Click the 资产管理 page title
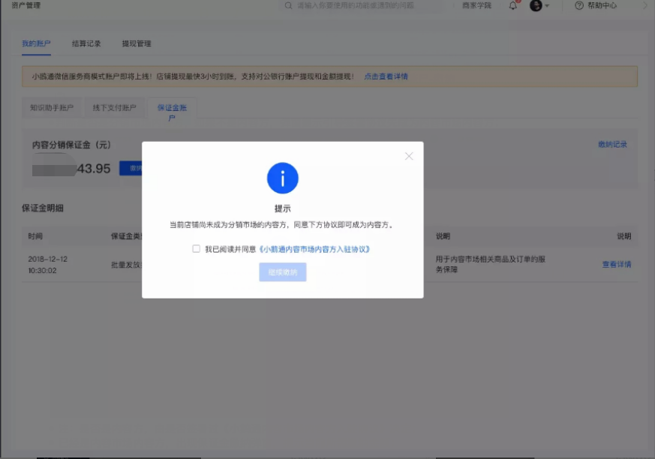Image resolution: width=655 pixels, height=459 pixels. coord(26,5)
